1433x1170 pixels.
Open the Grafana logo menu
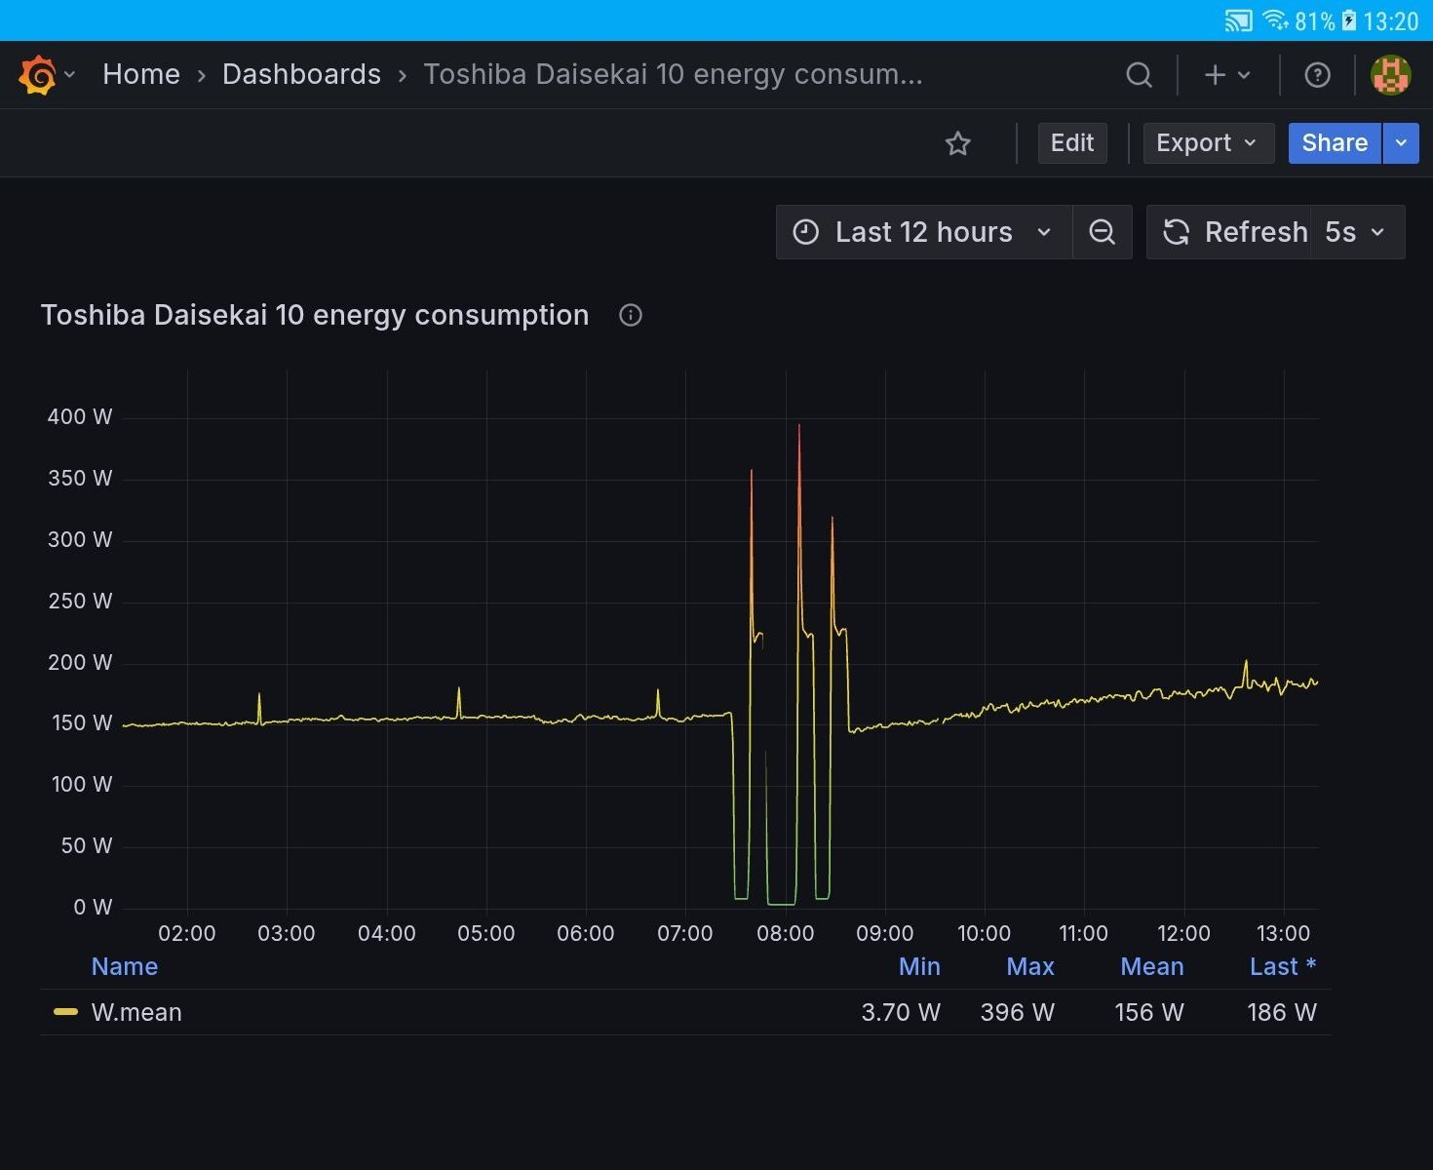[37, 75]
